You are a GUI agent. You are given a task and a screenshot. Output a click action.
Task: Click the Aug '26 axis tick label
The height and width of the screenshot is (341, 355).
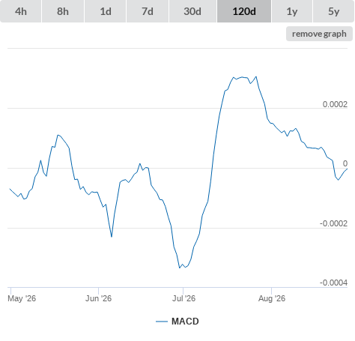[272, 298]
